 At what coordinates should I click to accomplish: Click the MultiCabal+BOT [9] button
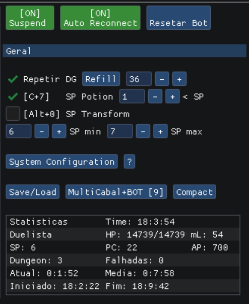coord(116,192)
